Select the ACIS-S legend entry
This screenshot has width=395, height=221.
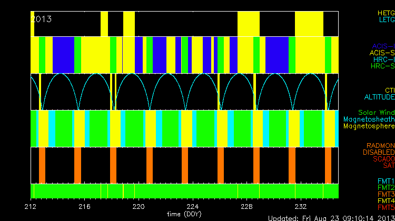click(382, 53)
